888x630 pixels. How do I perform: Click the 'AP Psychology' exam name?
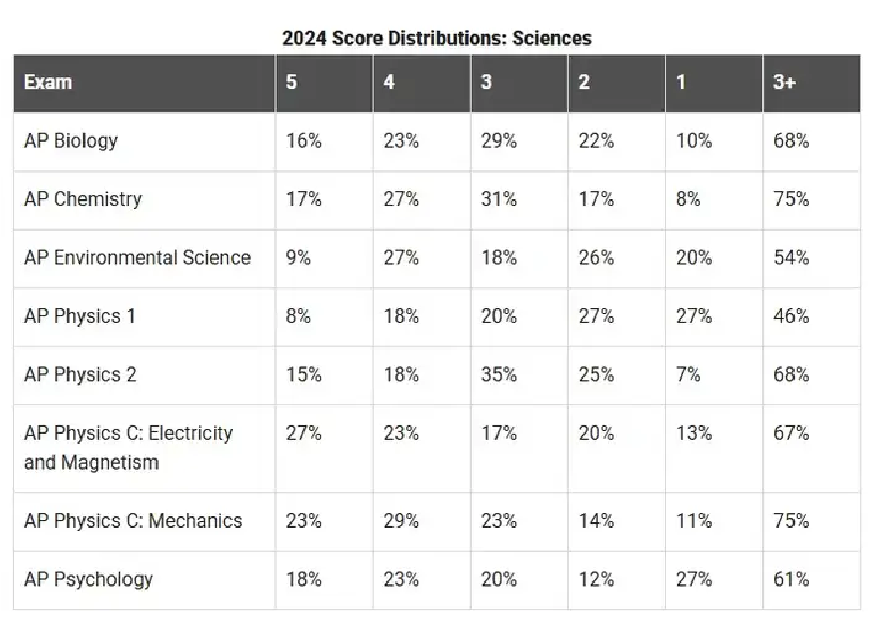(89, 579)
